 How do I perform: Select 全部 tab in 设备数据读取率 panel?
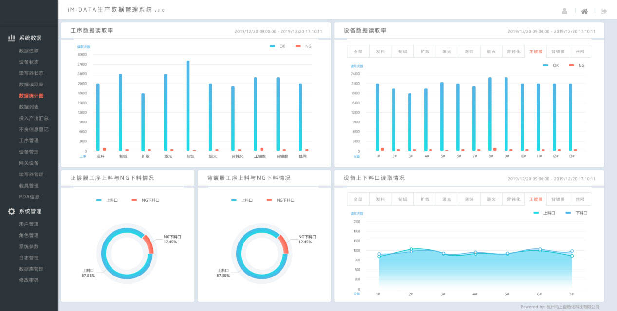click(x=358, y=52)
